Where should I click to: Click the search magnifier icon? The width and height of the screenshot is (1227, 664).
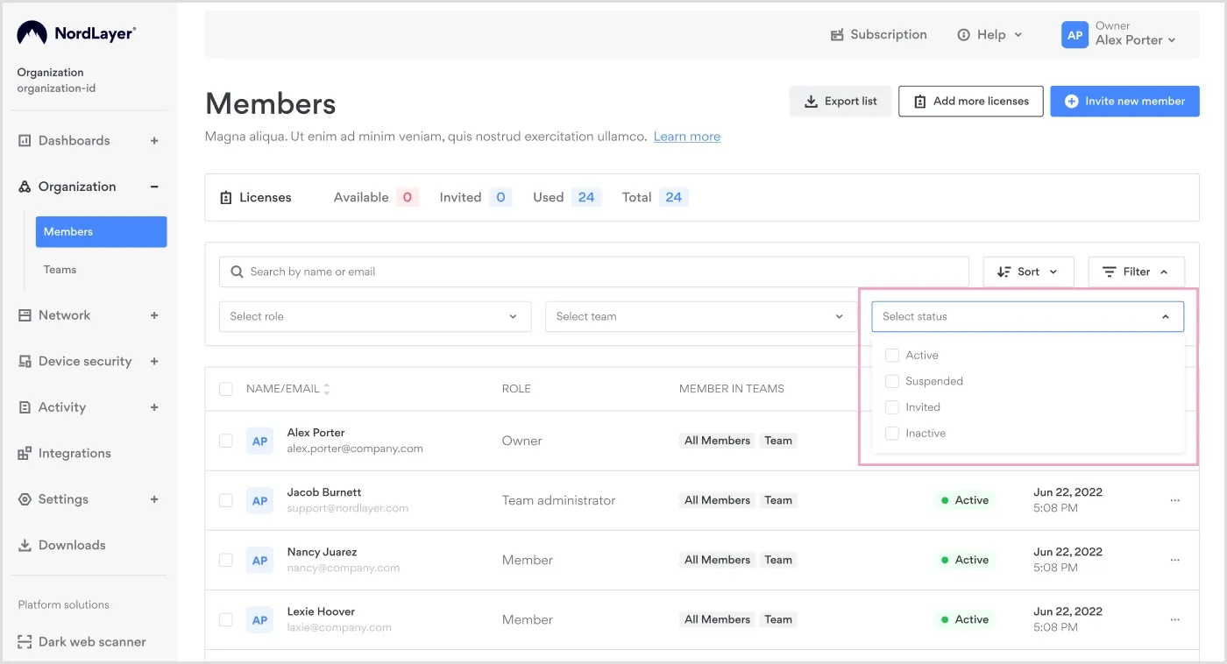point(237,272)
